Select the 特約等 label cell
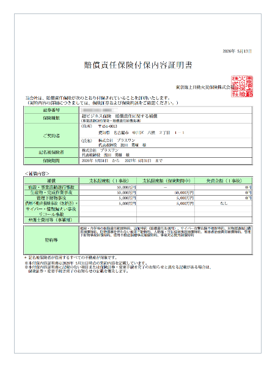This screenshot has width=275, height=367. coord(51,240)
